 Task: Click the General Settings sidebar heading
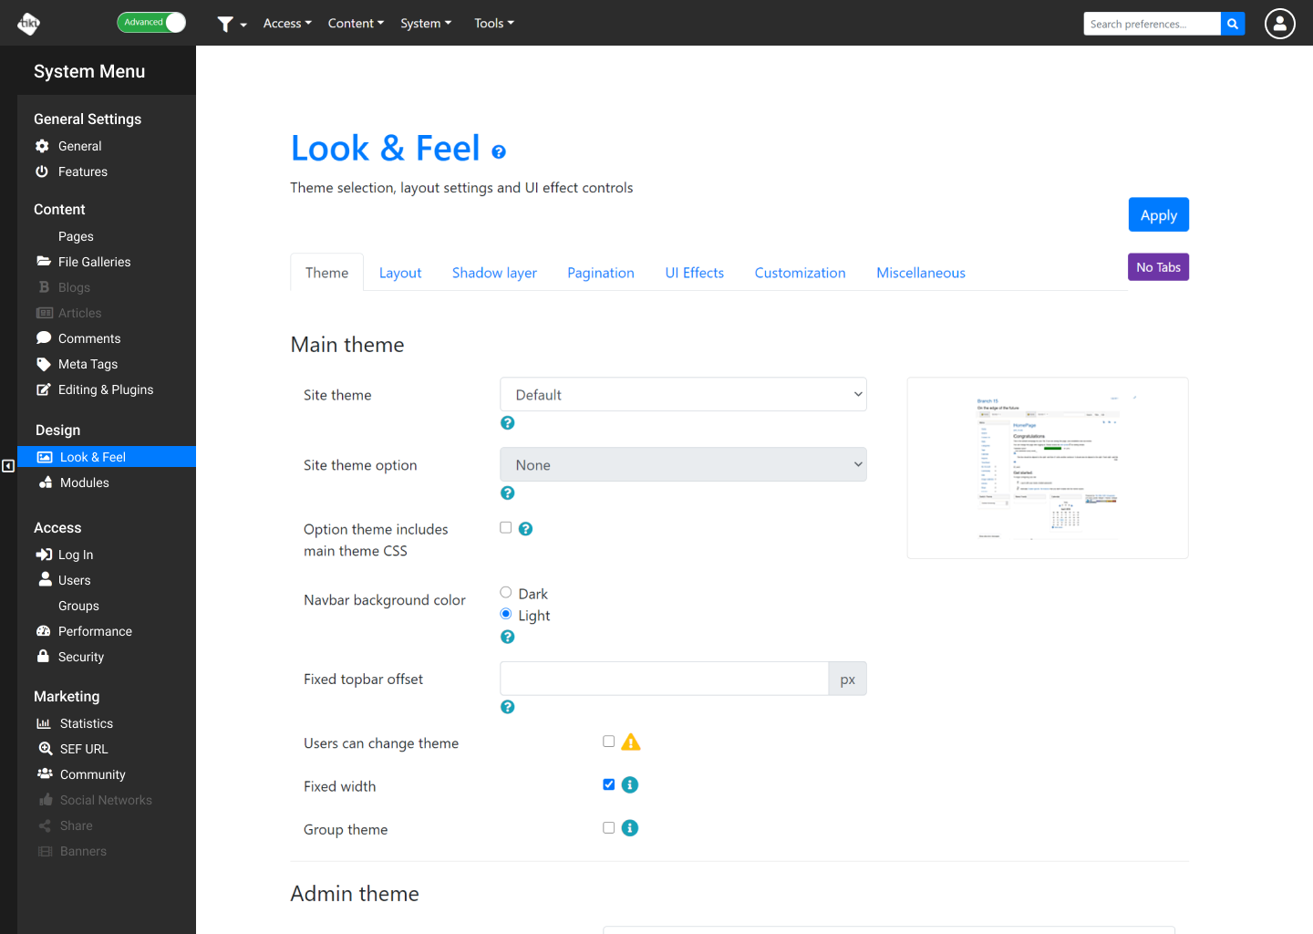pos(88,119)
